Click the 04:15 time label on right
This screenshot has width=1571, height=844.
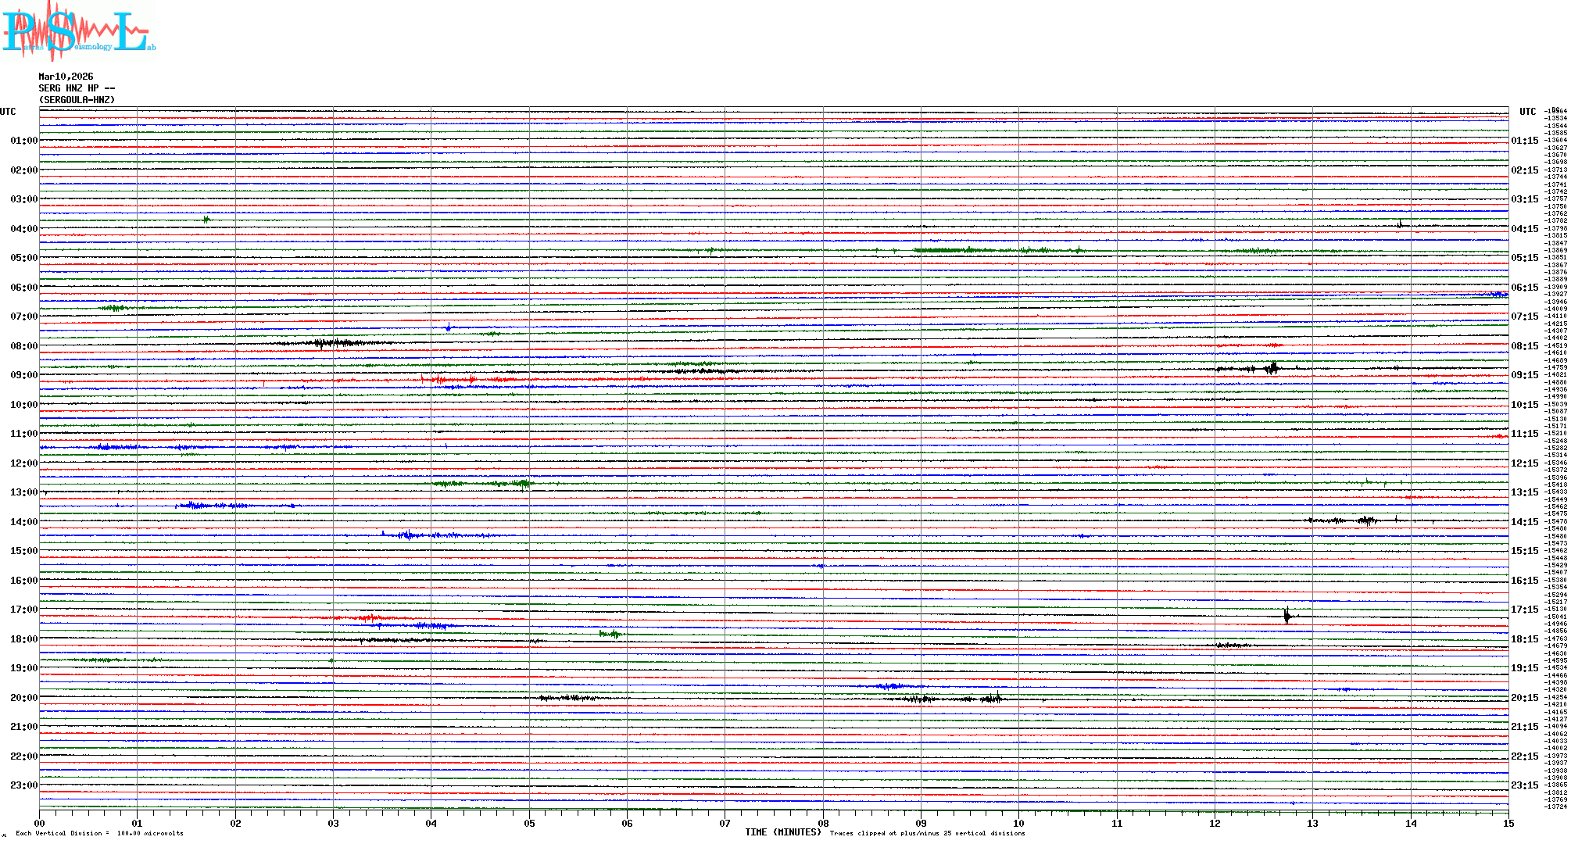[x=1524, y=229]
